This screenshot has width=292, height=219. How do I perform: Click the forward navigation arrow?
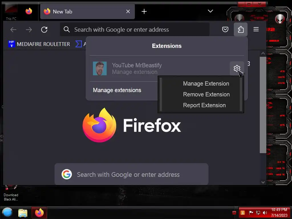point(29,30)
